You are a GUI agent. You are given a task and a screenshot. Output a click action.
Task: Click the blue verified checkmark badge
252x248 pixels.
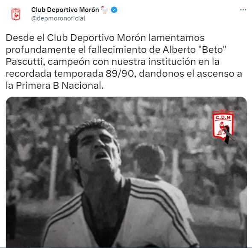click(114, 10)
